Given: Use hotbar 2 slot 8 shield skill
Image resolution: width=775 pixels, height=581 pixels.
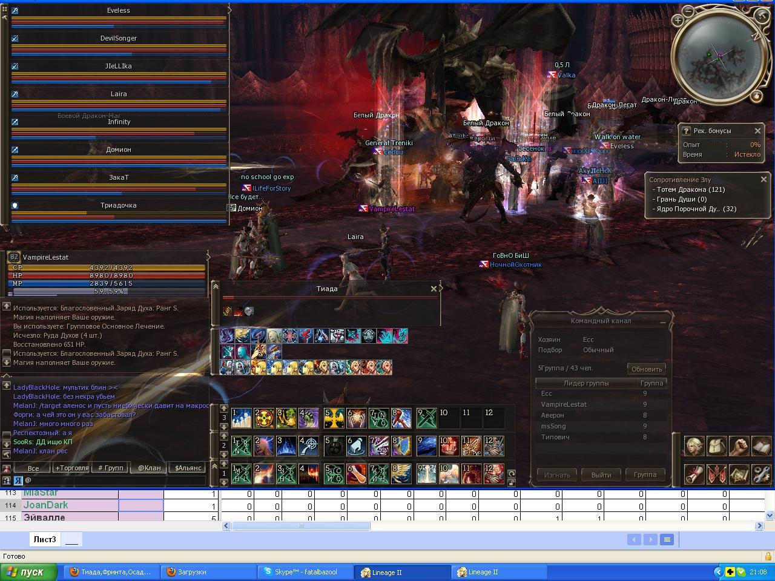Looking at the screenshot, I should coord(401,446).
